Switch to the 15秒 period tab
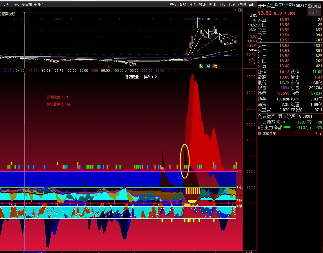 pyautogui.click(x=15, y=5)
